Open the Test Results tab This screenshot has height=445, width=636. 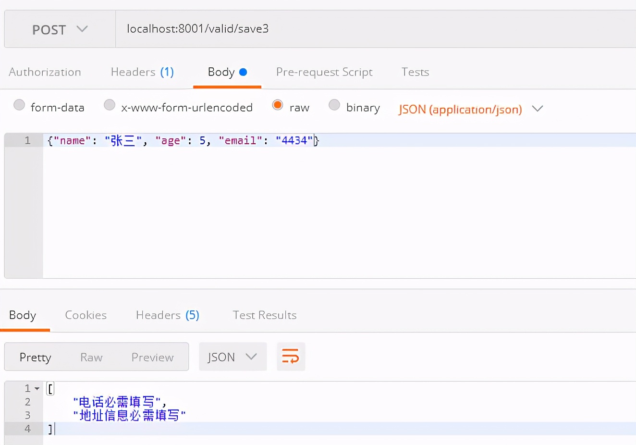click(x=265, y=315)
